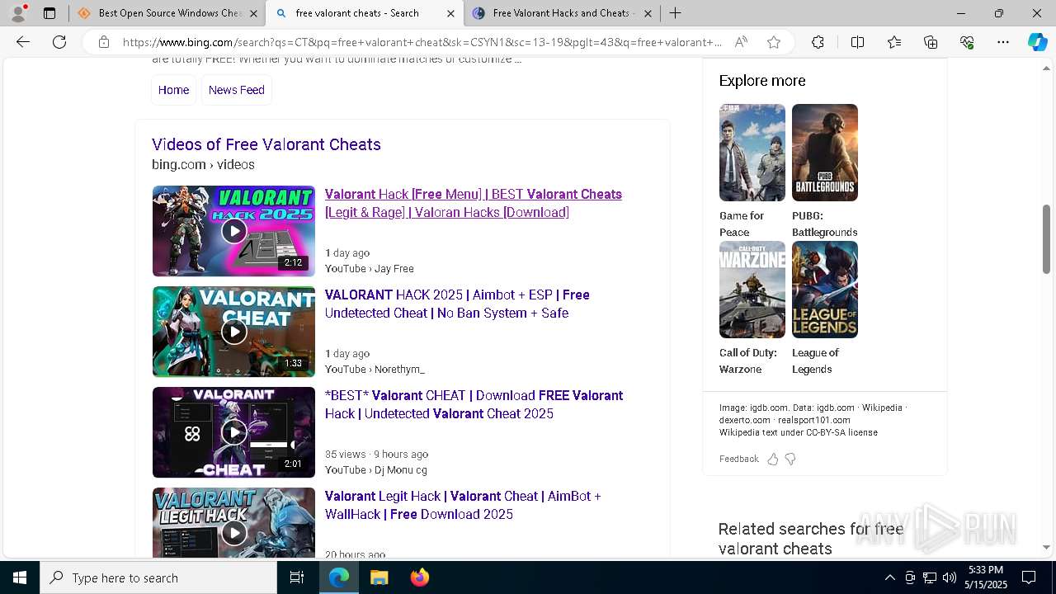Open Copilot sidebar icon
The height and width of the screenshot is (594, 1056).
tap(1037, 42)
